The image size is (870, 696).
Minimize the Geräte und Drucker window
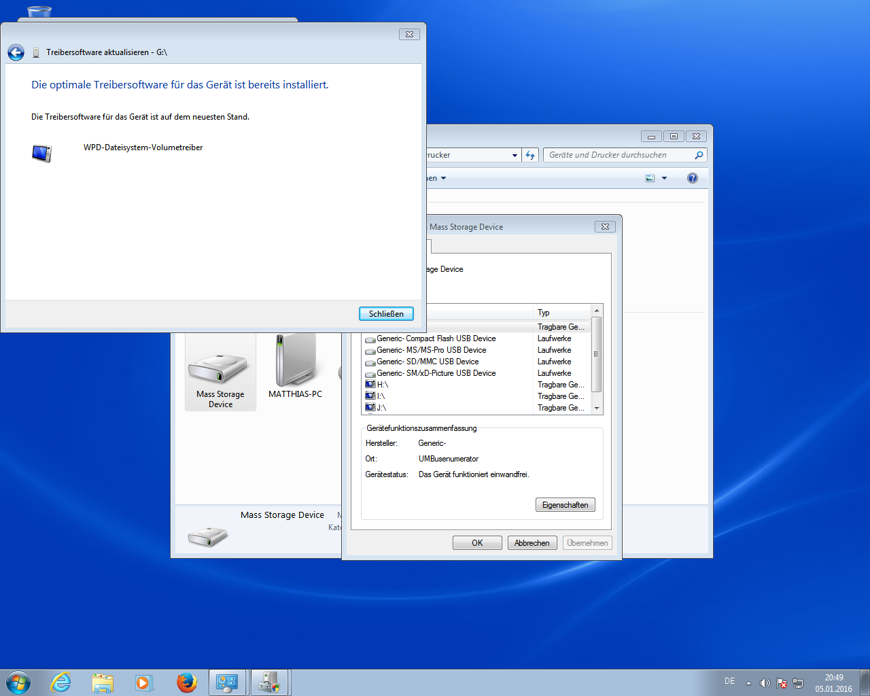651,137
